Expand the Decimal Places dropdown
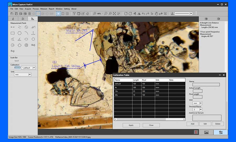This screenshot has width=236, height=142. pyautogui.click(x=201, y=109)
